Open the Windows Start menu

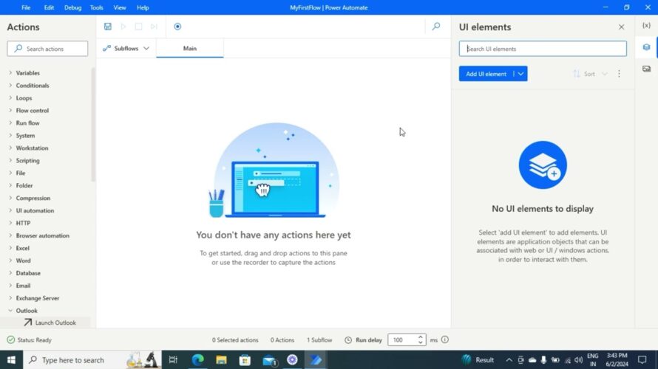tap(11, 360)
